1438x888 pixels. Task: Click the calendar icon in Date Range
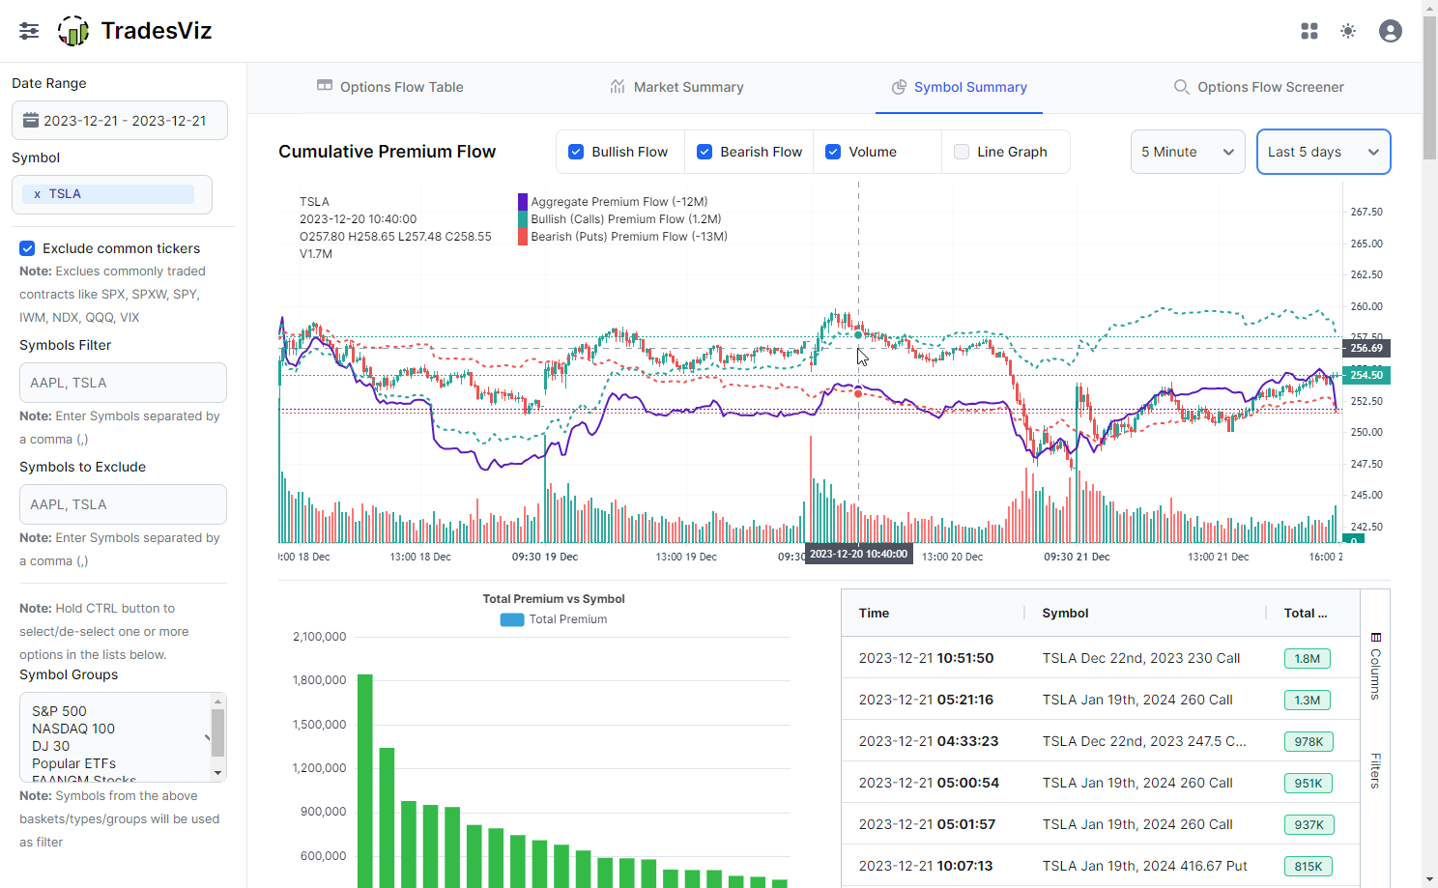tap(31, 121)
